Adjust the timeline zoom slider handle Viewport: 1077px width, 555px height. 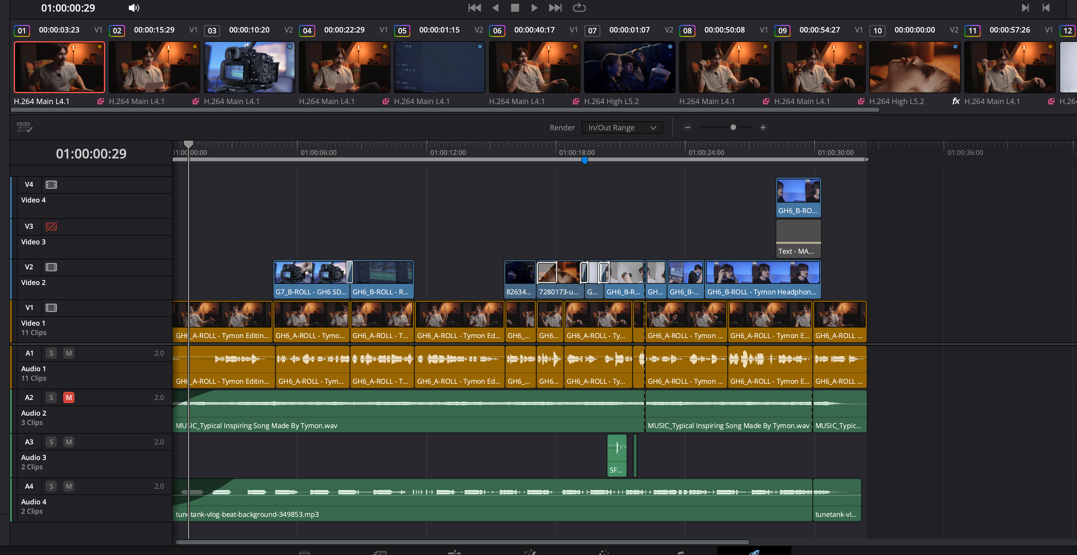click(x=733, y=127)
